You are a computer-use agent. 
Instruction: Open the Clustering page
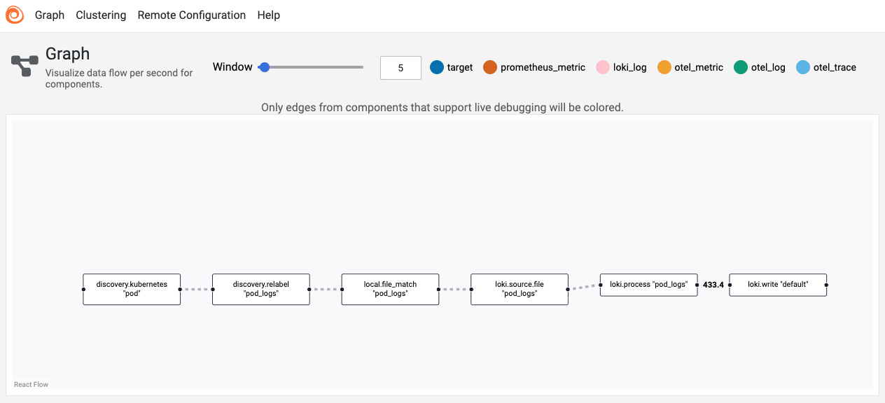[x=101, y=15]
